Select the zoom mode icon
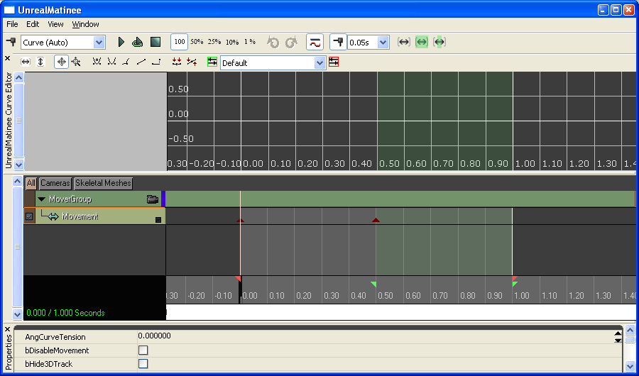 76,62
